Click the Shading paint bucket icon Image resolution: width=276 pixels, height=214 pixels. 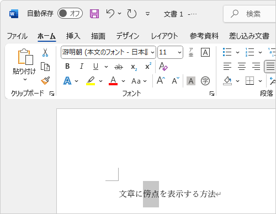tap(227, 81)
